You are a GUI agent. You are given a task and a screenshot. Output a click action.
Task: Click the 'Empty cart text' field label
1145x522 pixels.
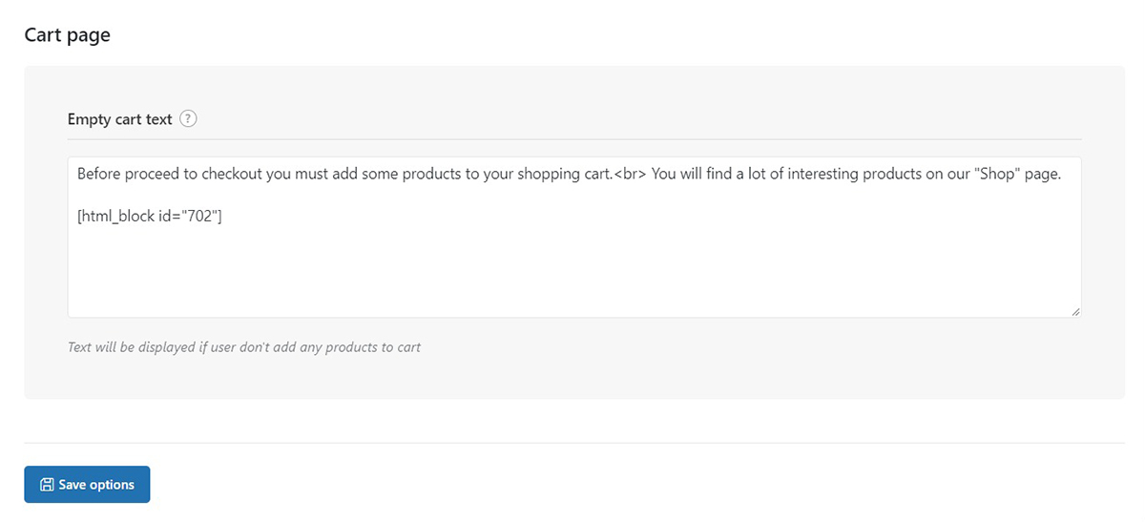click(119, 119)
